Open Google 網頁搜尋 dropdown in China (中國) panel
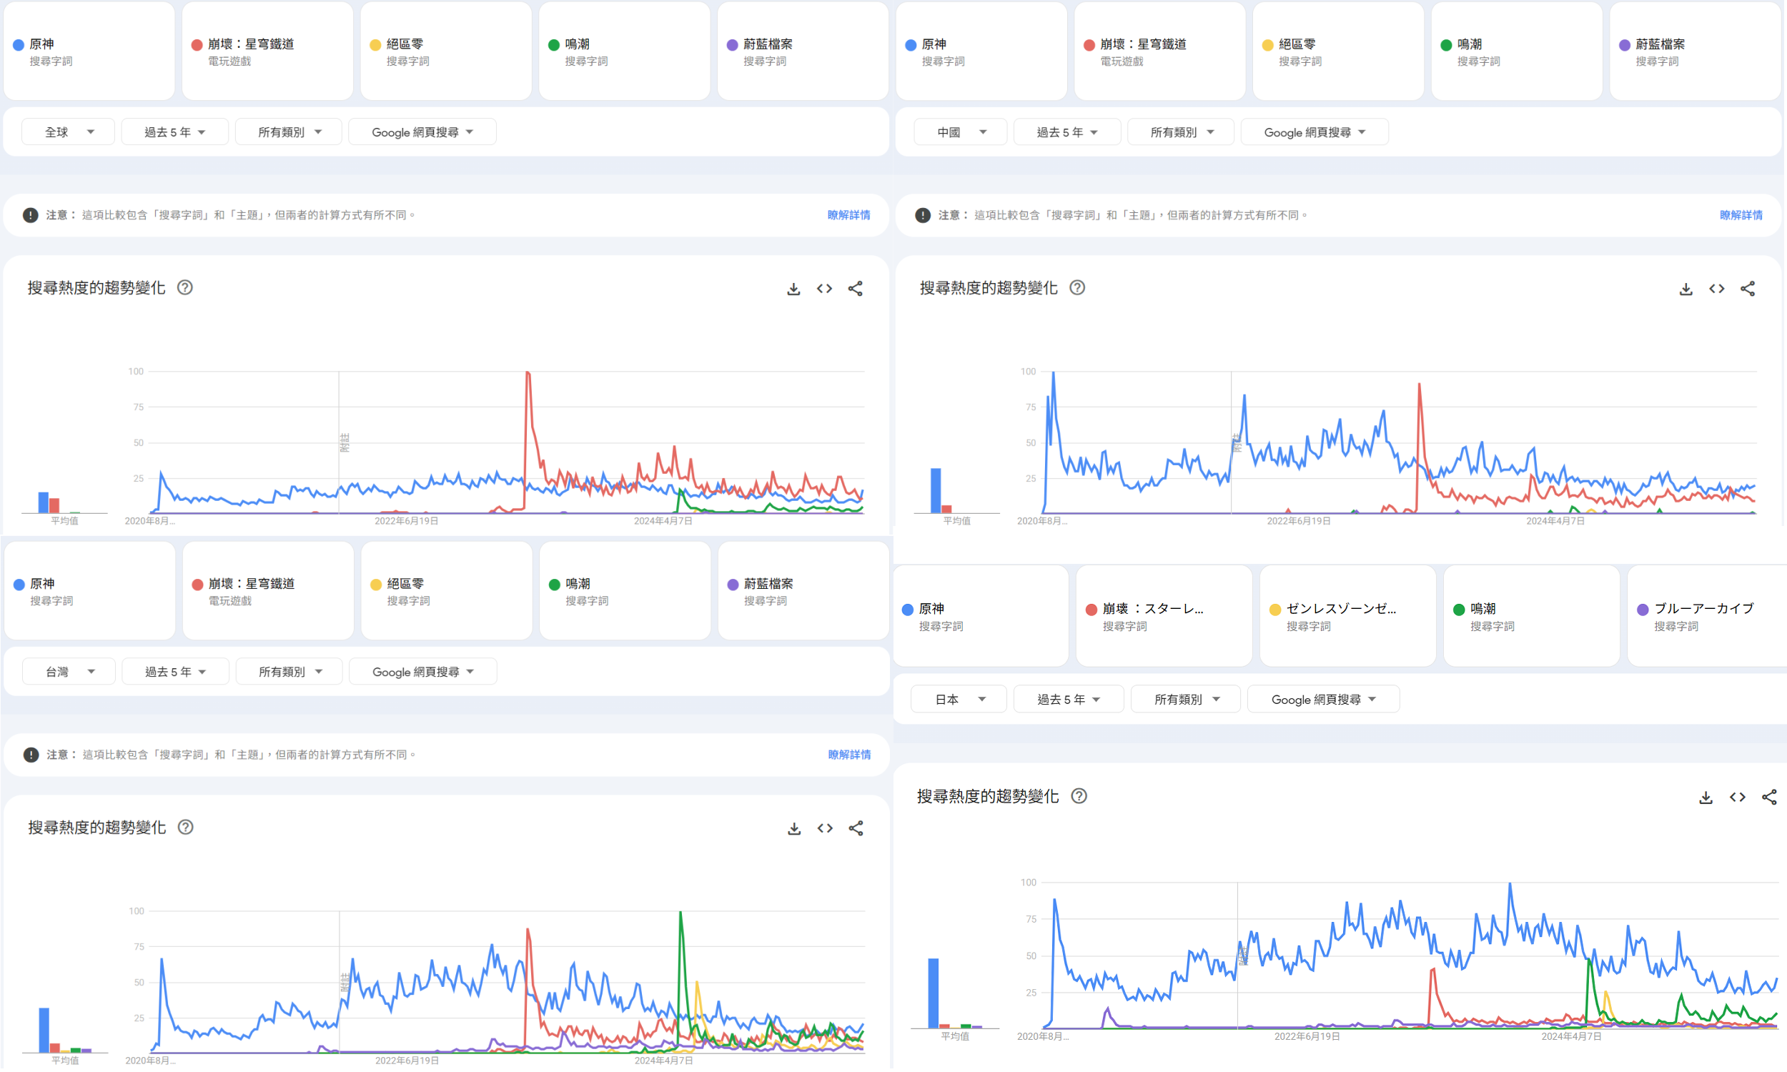The image size is (1787, 1072). 1314,132
